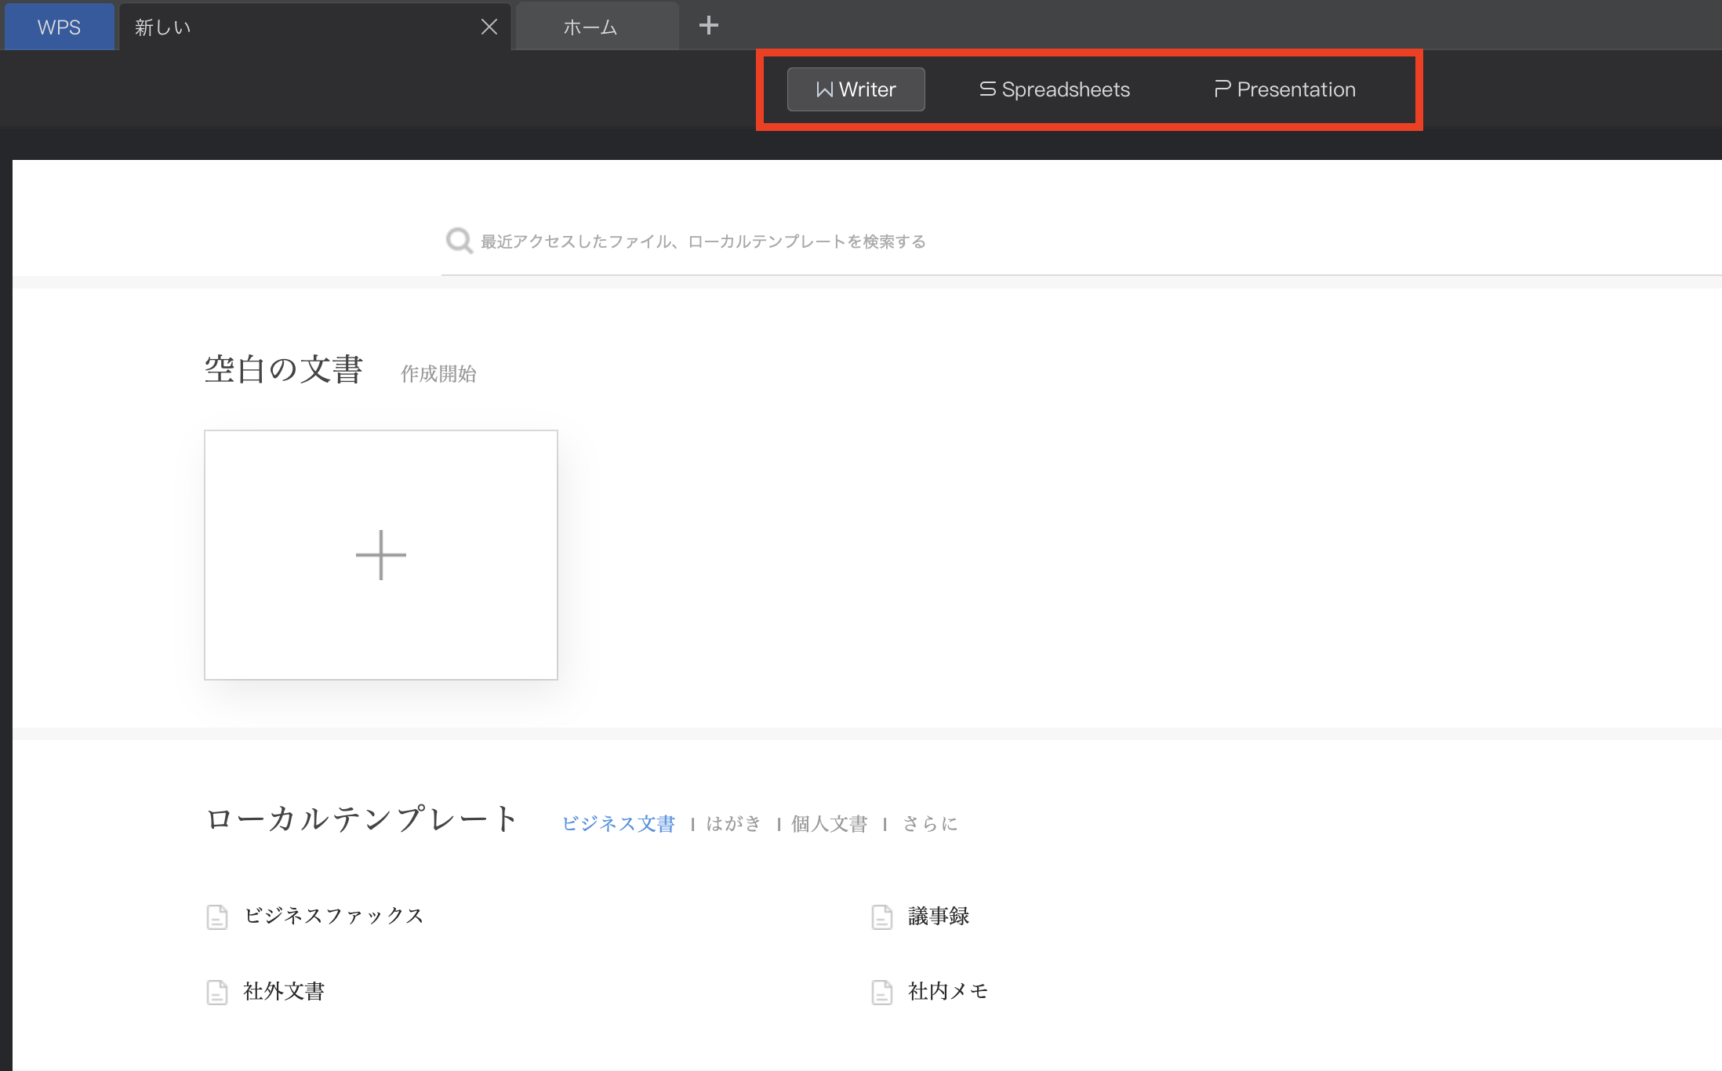The height and width of the screenshot is (1071, 1722).
Task: Click the 作成開始 label
Action: point(438,373)
